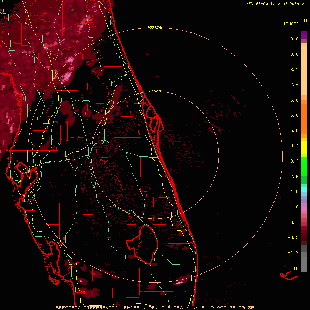Click the 100 NMI range ring label
The height and width of the screenshot is (310, 310).
(155, 27)
